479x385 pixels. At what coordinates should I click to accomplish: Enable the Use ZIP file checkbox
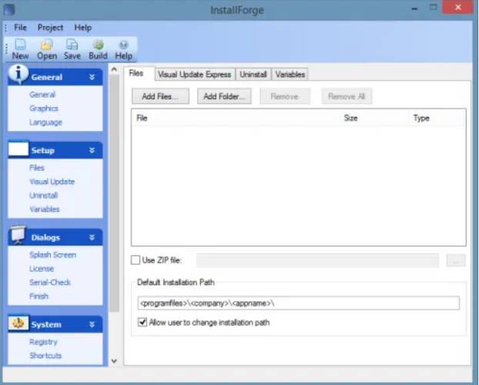(136, 260)
